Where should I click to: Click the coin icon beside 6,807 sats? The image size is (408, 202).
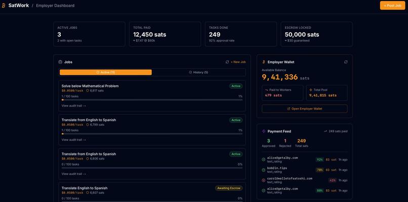88,193
